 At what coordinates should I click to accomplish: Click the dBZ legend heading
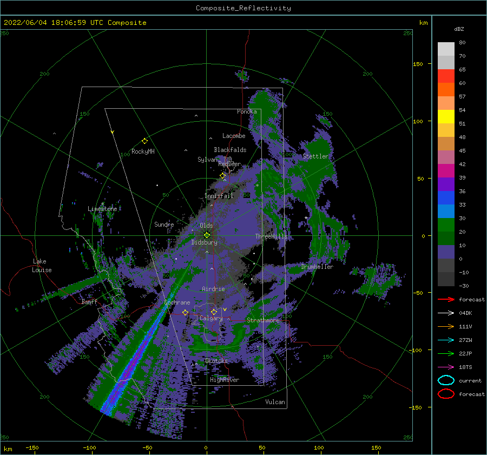coord(459,29)
